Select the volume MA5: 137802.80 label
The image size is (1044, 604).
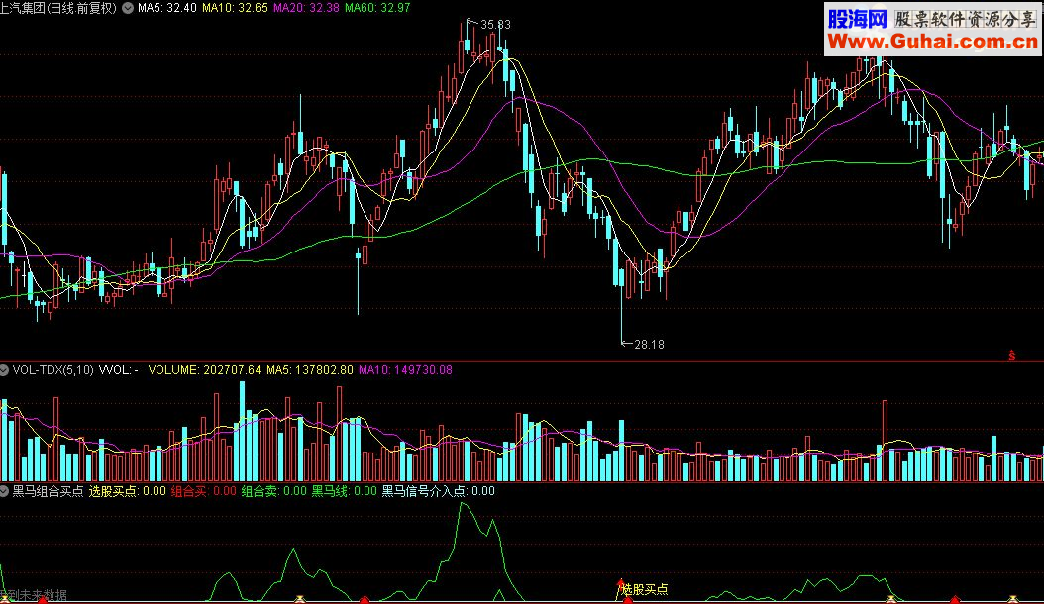[310, 370]
